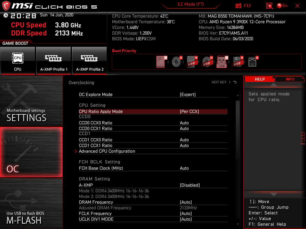Toggle A-XMP Profile 2
This screenshot has height=229, width=306.
click(90, 61)
